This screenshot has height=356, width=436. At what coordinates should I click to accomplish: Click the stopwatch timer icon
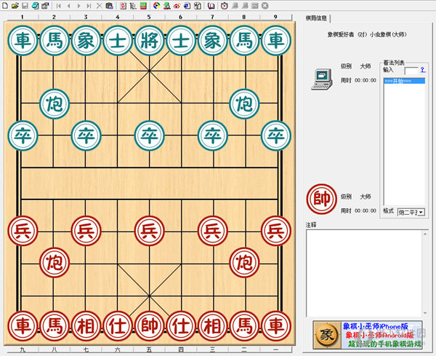coord(225,6)
